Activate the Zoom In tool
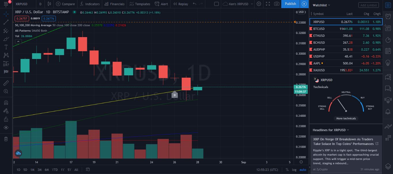 (x=6, y=91)
